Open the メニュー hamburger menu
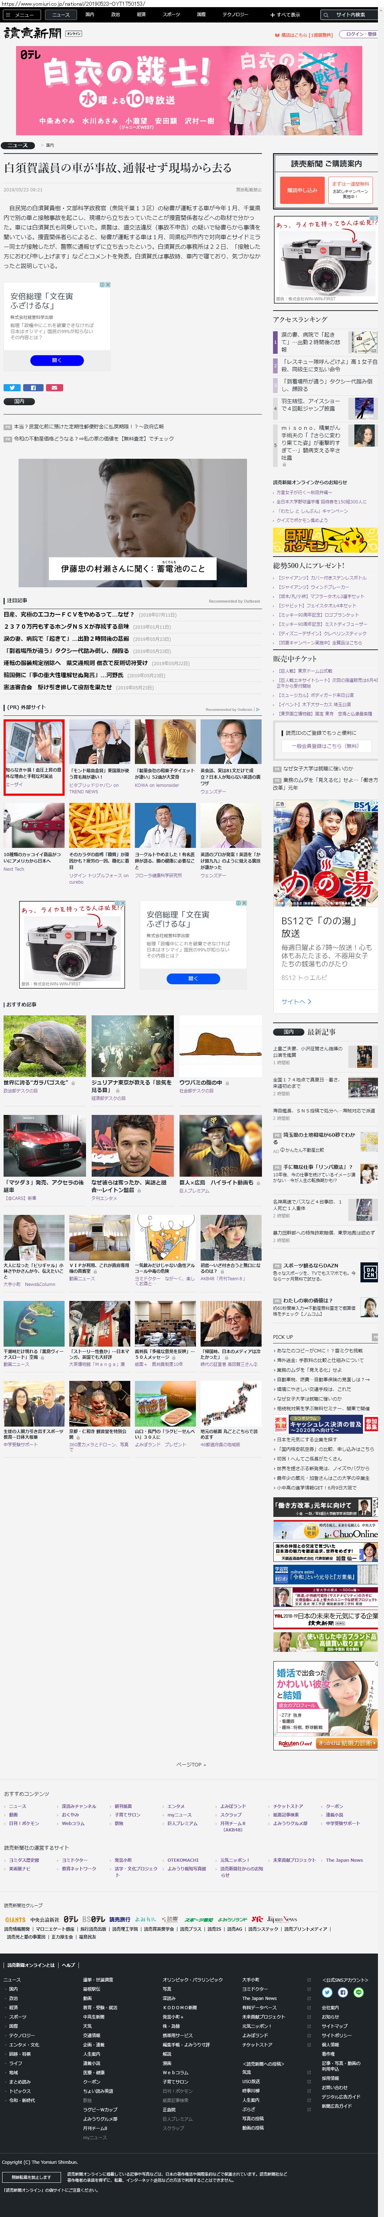 (21, 15)
